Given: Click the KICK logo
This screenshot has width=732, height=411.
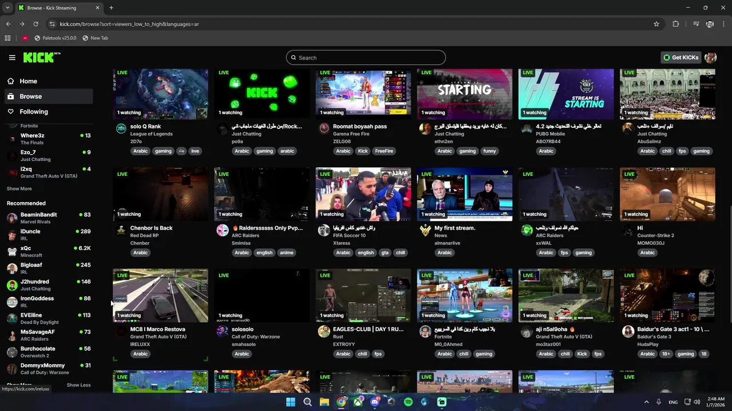Looking at the screenshot, I should point(41,58).
